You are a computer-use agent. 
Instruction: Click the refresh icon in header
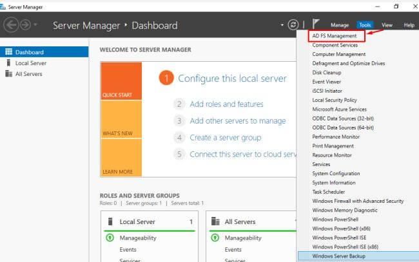(293, 24)
